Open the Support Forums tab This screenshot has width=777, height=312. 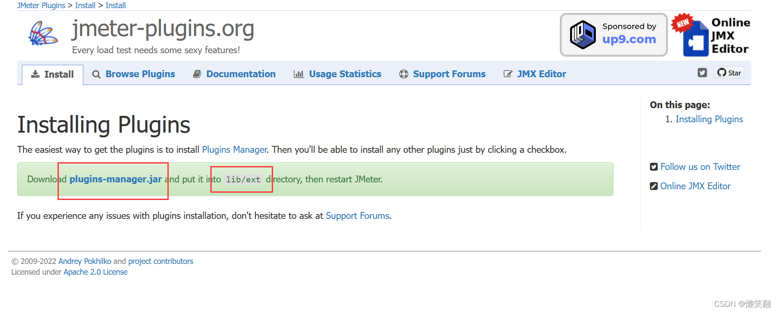pos(443,74)
